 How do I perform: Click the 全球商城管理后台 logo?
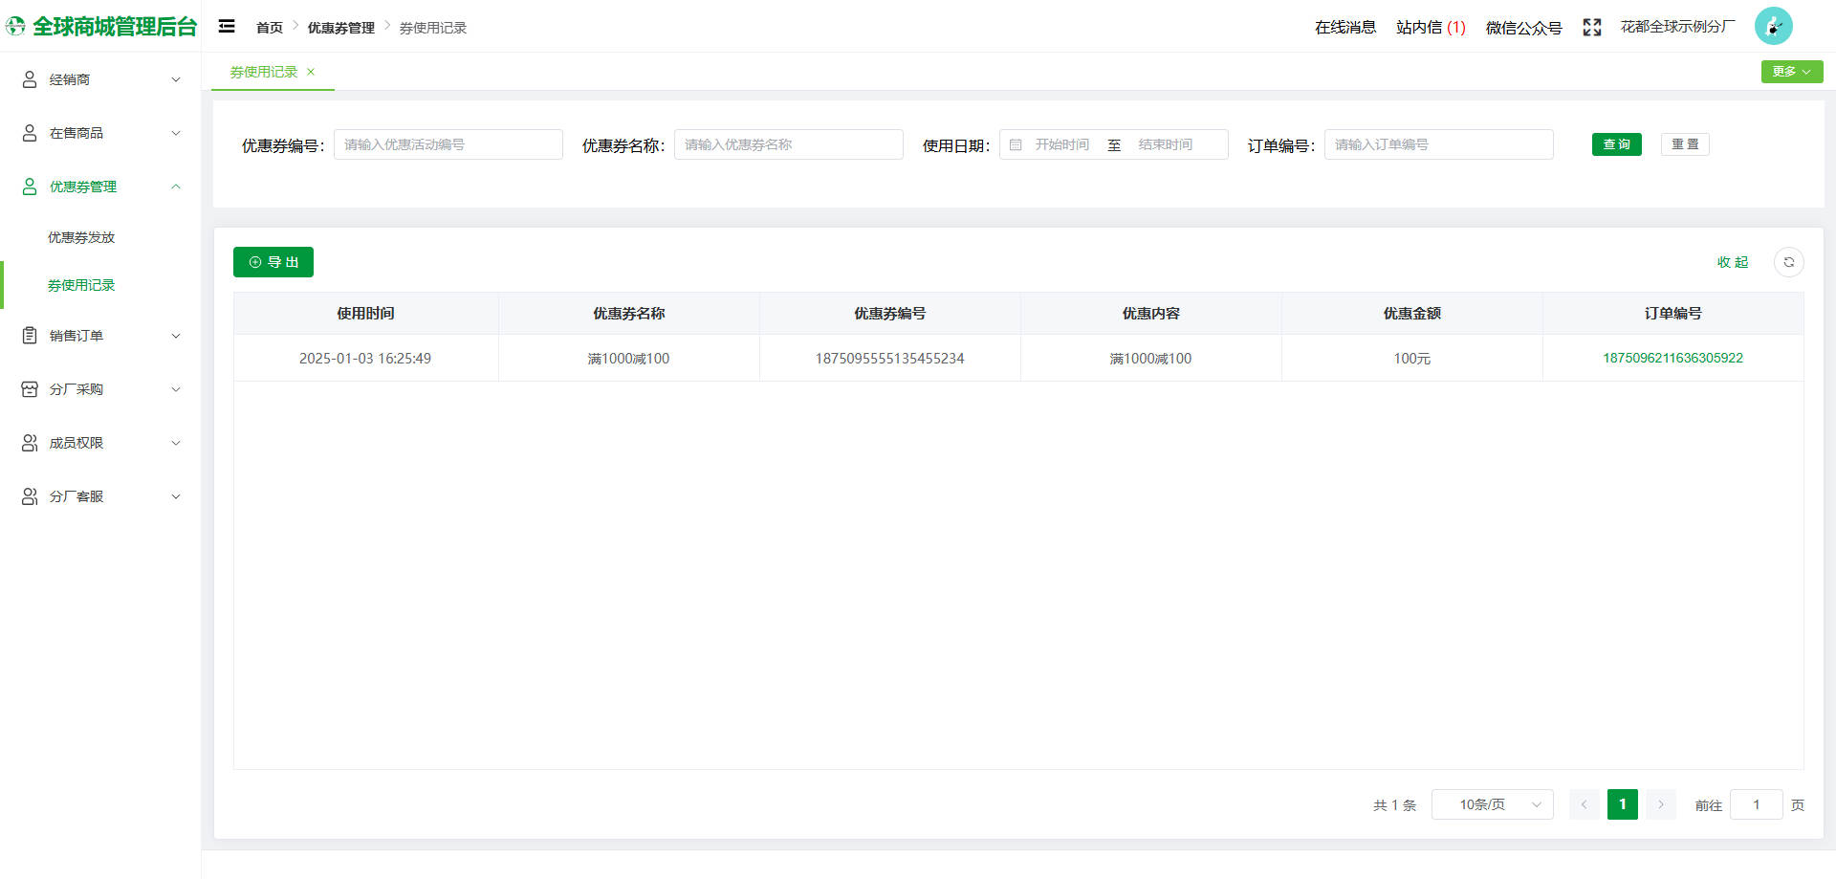click(101, 27)
